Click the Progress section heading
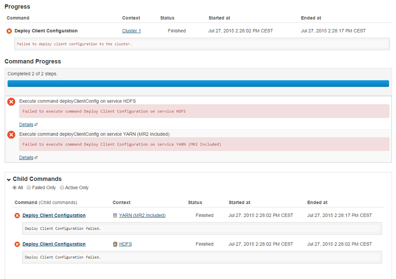 pyautogui.click(x=17, y=7)
